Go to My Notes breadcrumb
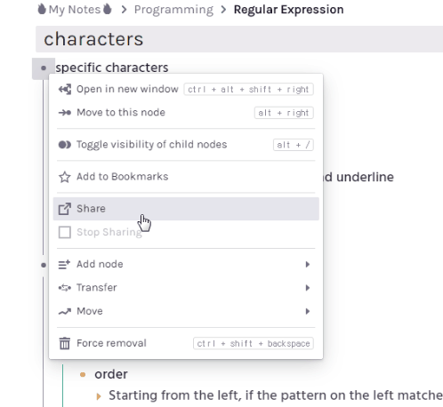The width and height of the screenshot is (443, 407). pyautogui.click(x=75, y=10)
